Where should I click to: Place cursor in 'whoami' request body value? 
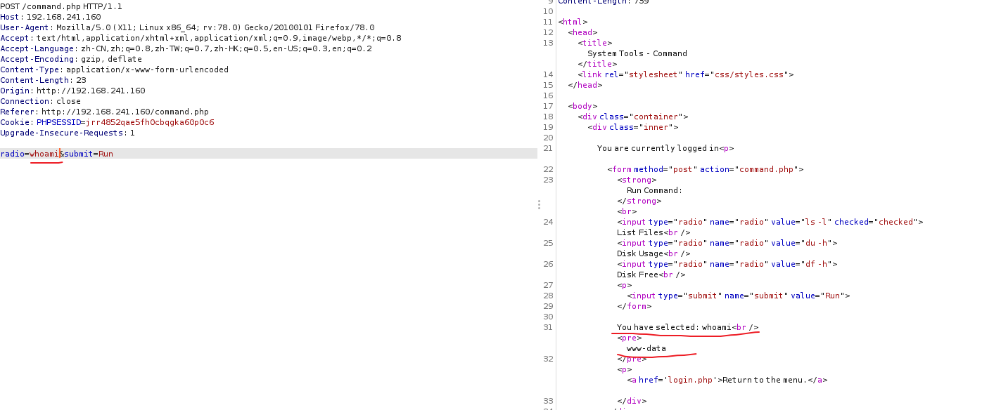(x=44, y=154)
